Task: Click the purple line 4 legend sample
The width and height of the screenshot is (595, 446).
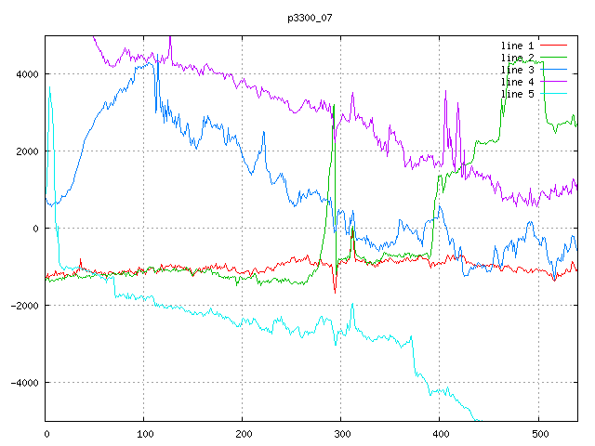Action: point(554,81)
